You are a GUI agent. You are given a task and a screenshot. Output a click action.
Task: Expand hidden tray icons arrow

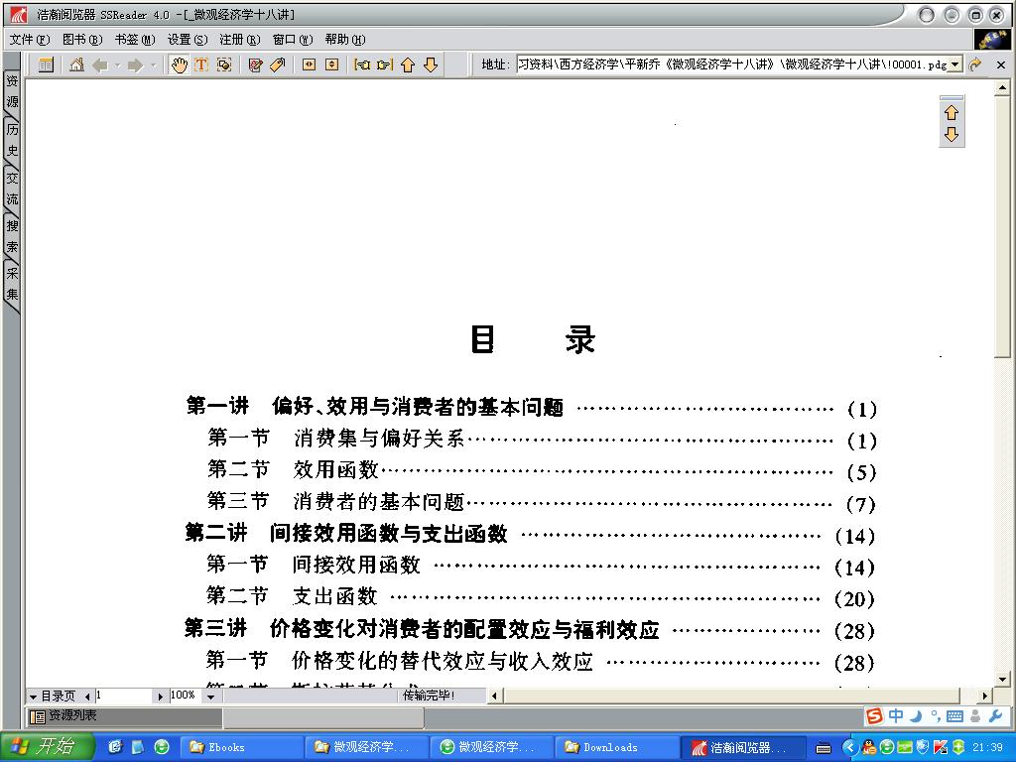click(x=850, y=748)
